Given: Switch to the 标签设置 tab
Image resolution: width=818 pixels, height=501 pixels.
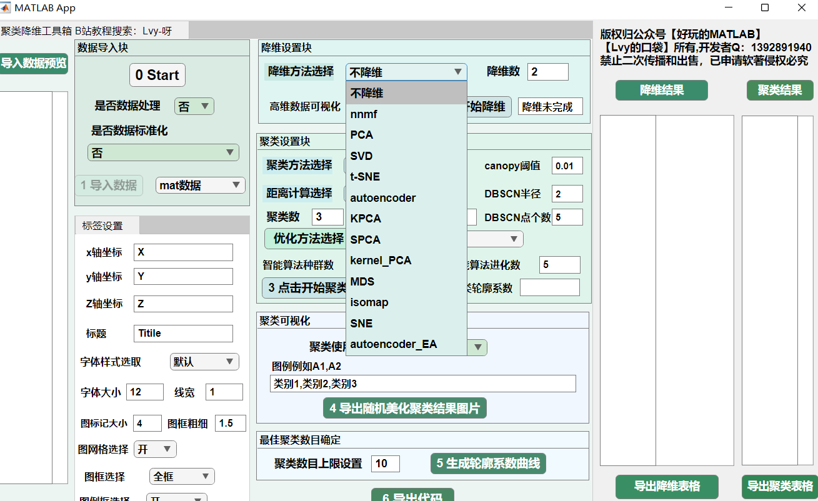Looking at the screenshot, I should point(103,226).
